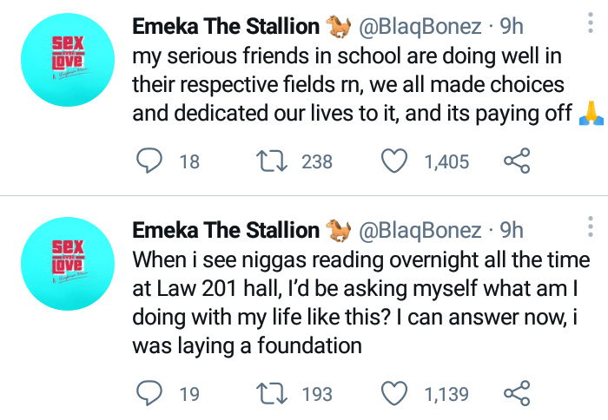Retweet the first tweet with 238 retweets
The image size is (608, 420).
point(272,161)
